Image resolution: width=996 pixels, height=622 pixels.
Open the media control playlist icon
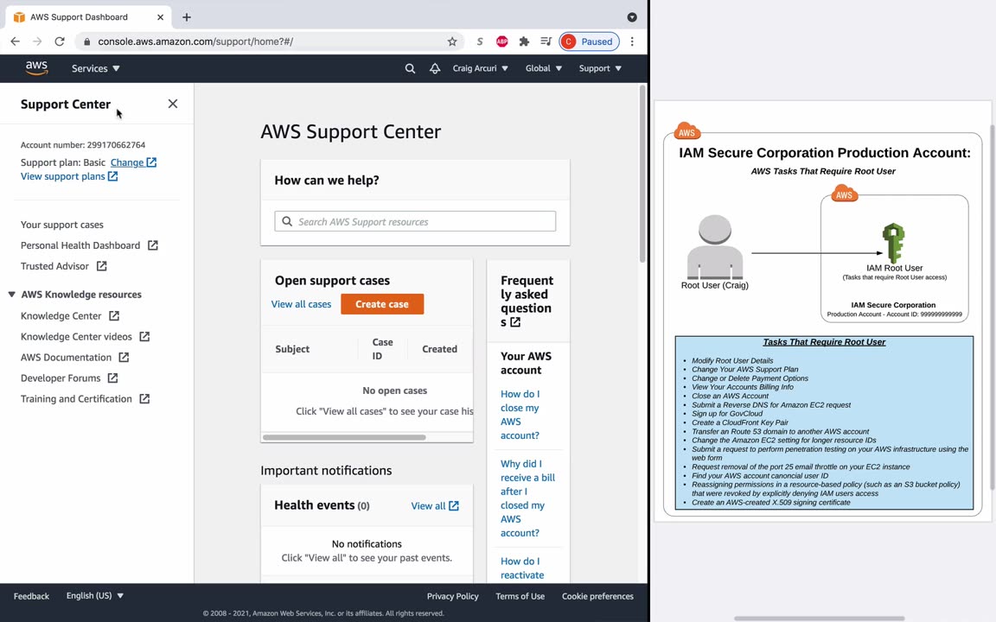[546, 41]
